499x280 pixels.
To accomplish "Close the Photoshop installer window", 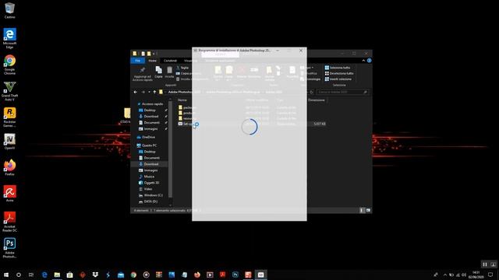I will click(301, 51).
